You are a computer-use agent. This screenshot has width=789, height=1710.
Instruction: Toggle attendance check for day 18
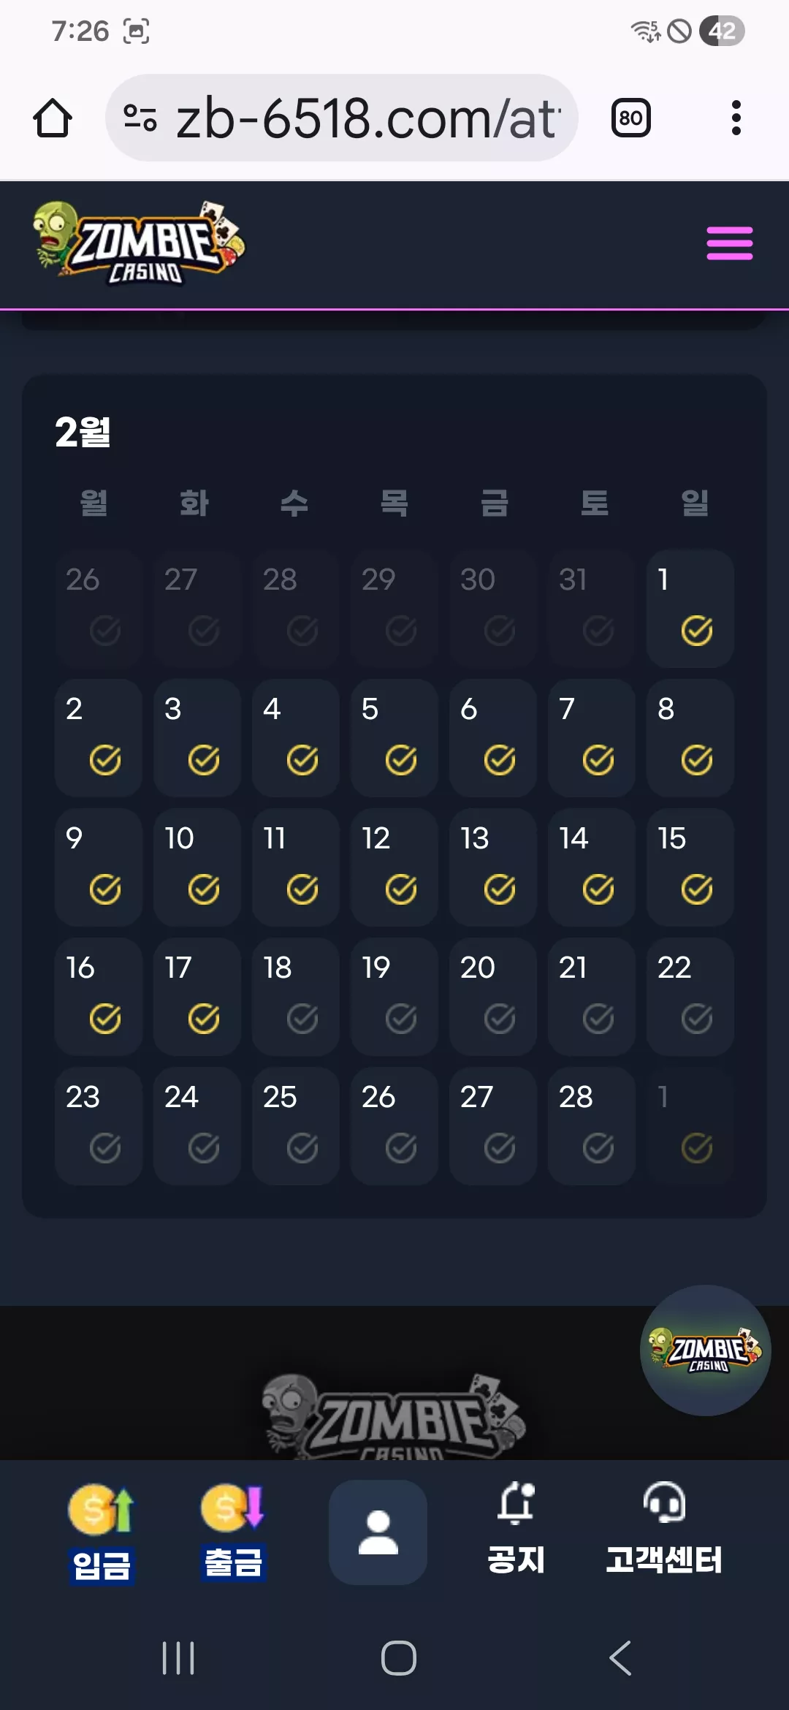[302, 1019]
